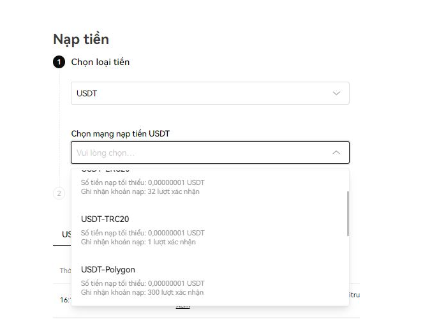430x326 pixels.
Task: Click the 'Chọn loại tiền' step label
Action: click(100, 63)
